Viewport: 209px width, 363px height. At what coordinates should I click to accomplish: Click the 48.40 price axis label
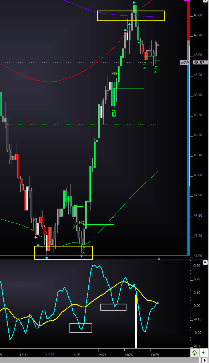(198, 95)
